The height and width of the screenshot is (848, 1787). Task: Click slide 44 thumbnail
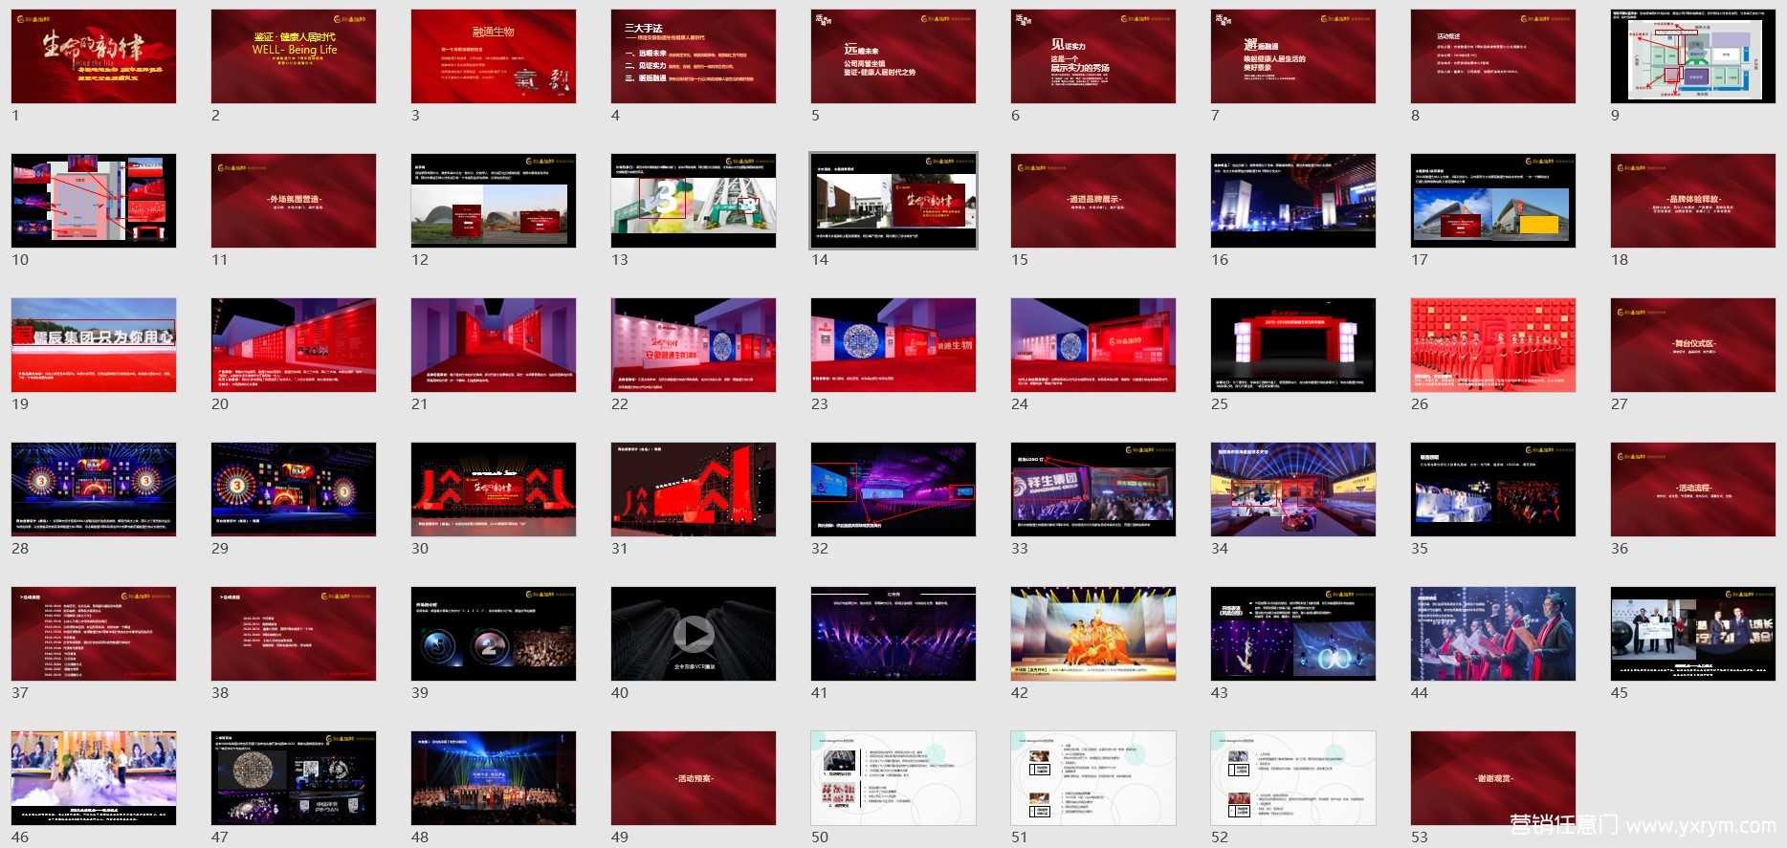coord(1493,634)
